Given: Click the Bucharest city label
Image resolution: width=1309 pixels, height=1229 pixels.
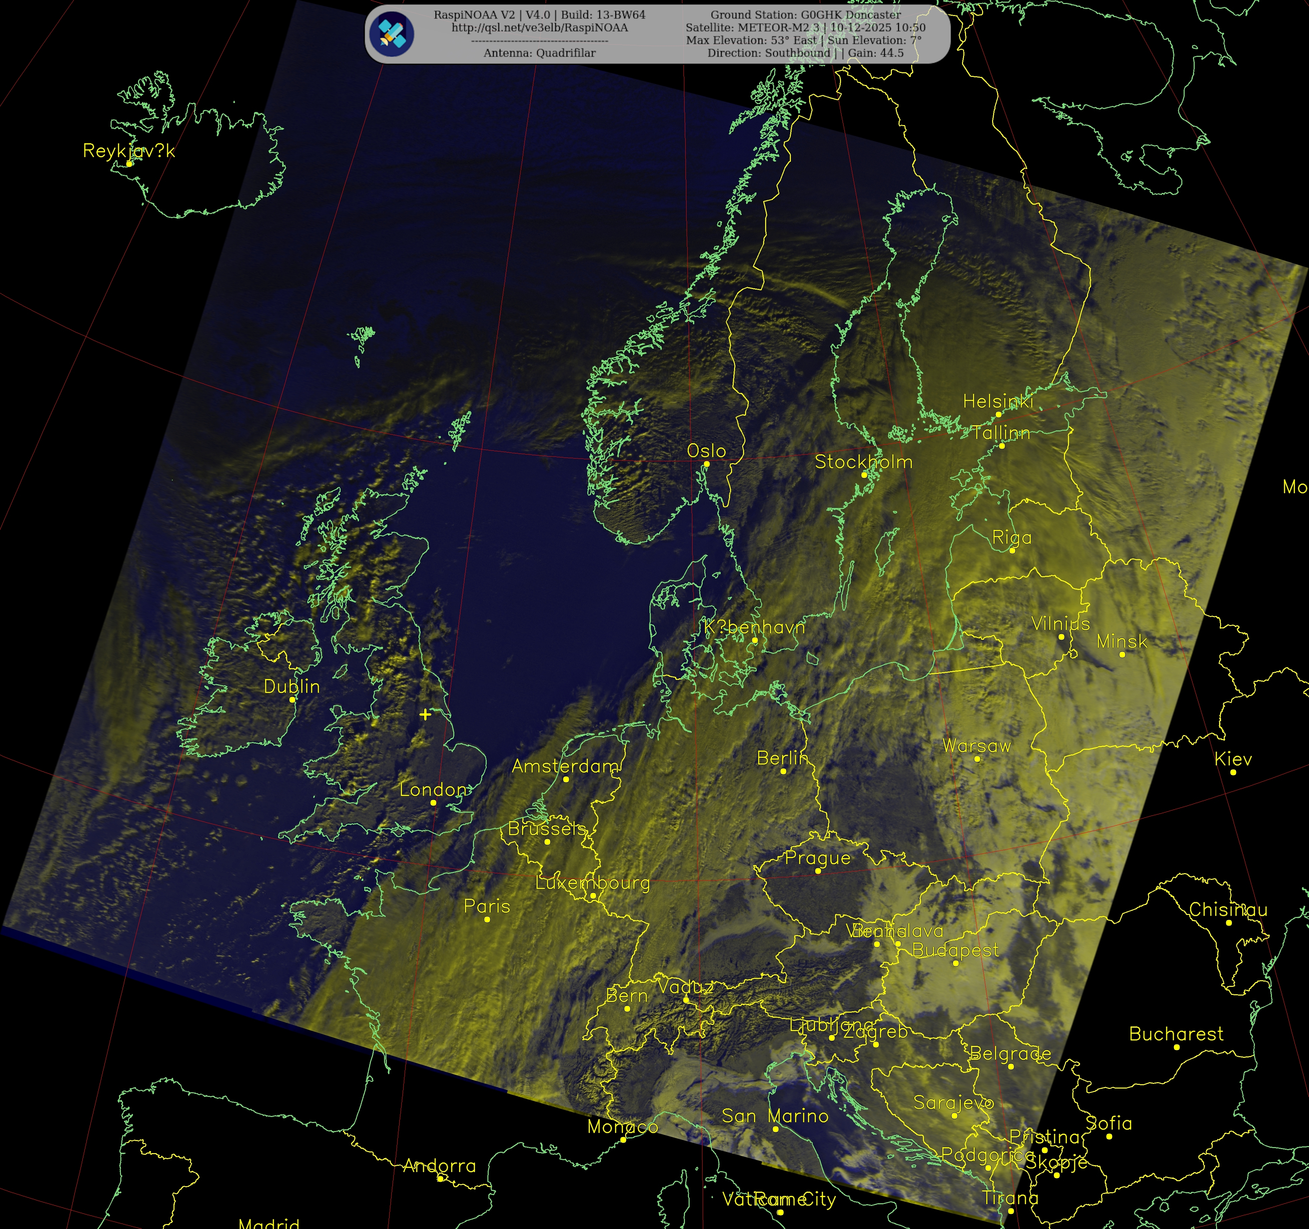Looking at the screenshot, I should click(1176, 1033).
